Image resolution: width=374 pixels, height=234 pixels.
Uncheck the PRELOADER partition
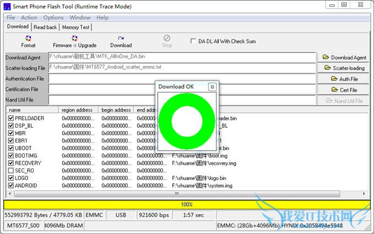pos(12,118)
